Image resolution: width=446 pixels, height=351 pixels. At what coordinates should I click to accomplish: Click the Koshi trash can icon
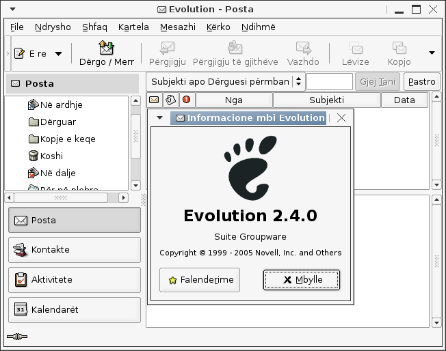tap(34, 156)
